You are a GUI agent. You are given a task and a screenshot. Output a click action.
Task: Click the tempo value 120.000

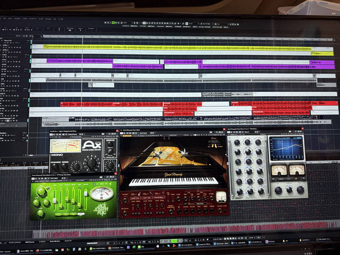(x=251, y=238)
